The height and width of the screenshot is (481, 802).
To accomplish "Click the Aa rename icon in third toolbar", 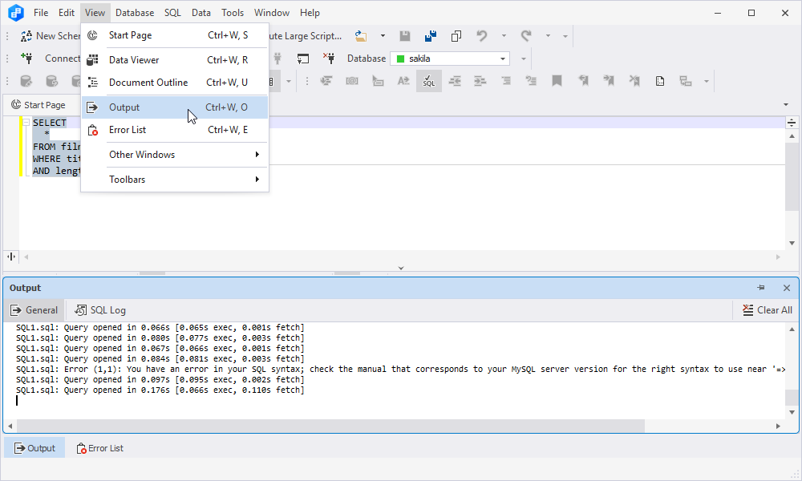I will (x=403, y=81).
